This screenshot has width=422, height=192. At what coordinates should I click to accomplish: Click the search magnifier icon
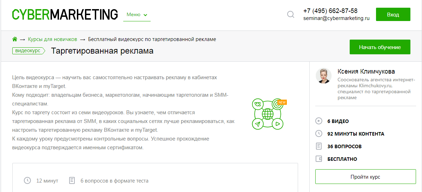tap(291, 15)
